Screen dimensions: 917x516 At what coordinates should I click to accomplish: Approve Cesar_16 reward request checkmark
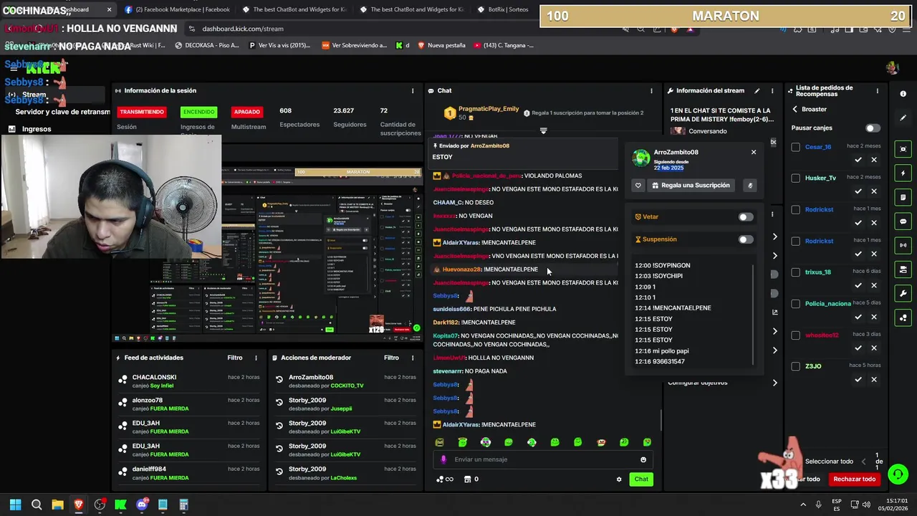pyautogui.click(x=858, y=160)
